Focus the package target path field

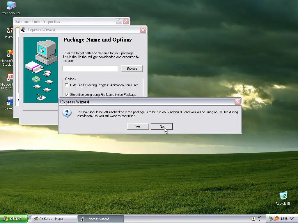click(90, 69)
